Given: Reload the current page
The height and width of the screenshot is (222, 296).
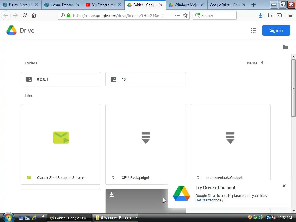Looking at the screenshot, I should pyautogui.click(x=25, y=16).
